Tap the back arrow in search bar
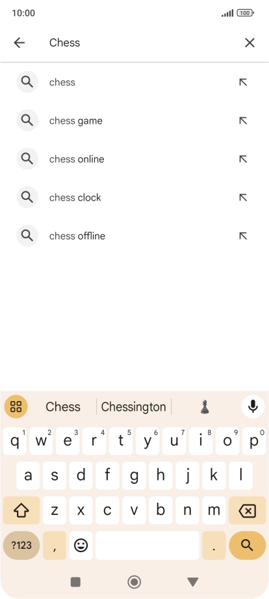The width and height of the screenshot is (269, 599). tap(19, 43)
